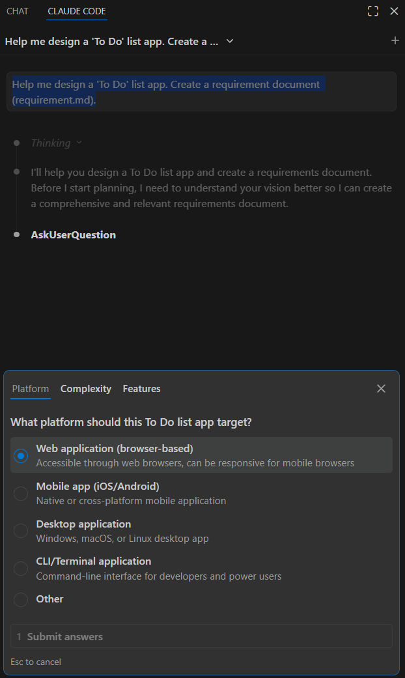Viewport: 405px width, 678px height.
Task: Click the fullscreen maximize panel icon
Action: click(373, 11)
